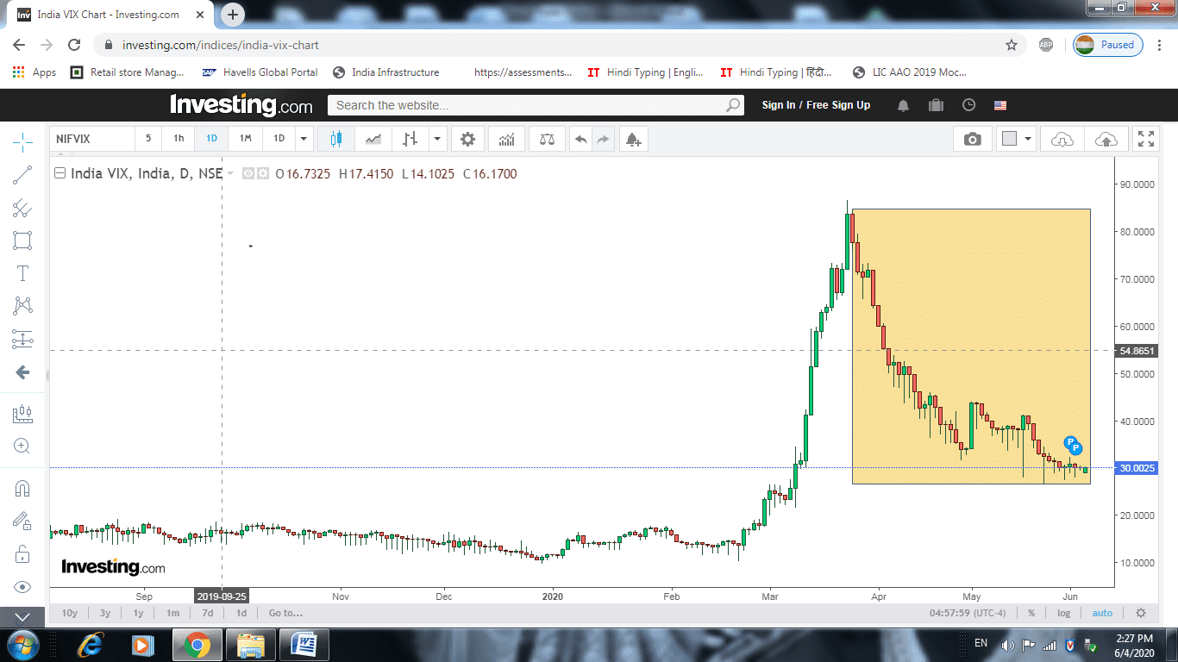Select the highlighted 1D interval
Screen dimensions: 1178x662
pos(211,139)
